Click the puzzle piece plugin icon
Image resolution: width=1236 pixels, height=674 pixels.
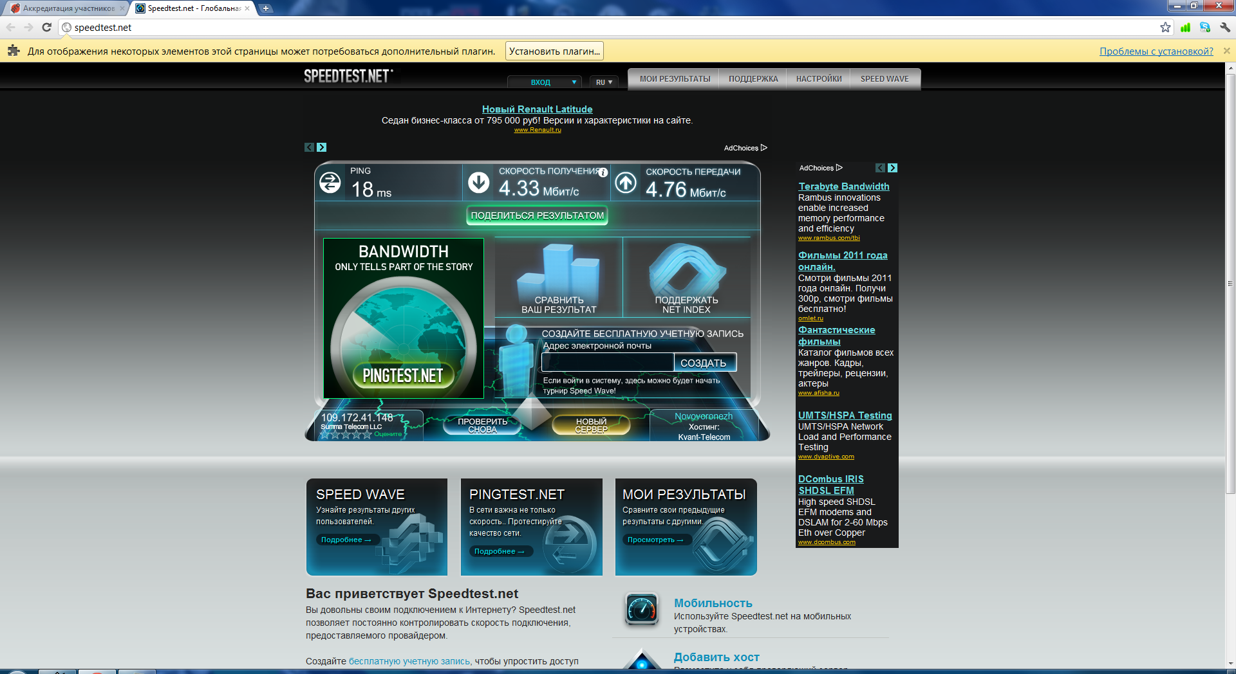click(13, 51)
